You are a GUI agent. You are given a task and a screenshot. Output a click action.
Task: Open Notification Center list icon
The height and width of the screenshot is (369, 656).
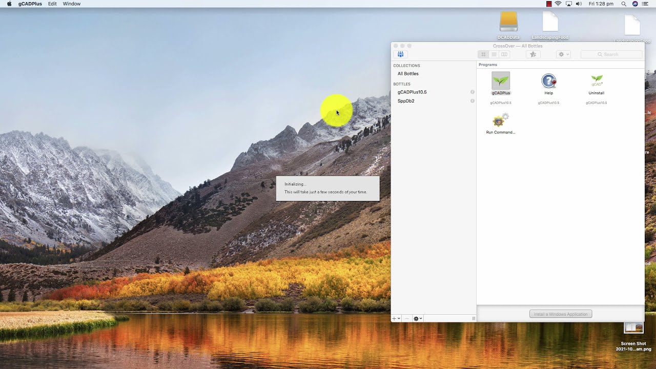(645, 4)
